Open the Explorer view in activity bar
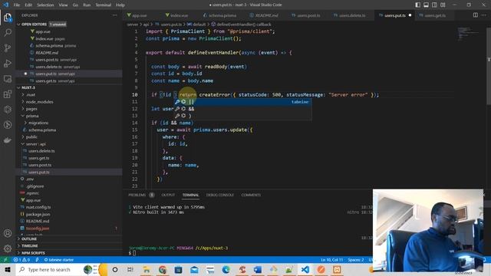Image resolution: width=491 pixels, height=276 pixels. click(8, 18)
